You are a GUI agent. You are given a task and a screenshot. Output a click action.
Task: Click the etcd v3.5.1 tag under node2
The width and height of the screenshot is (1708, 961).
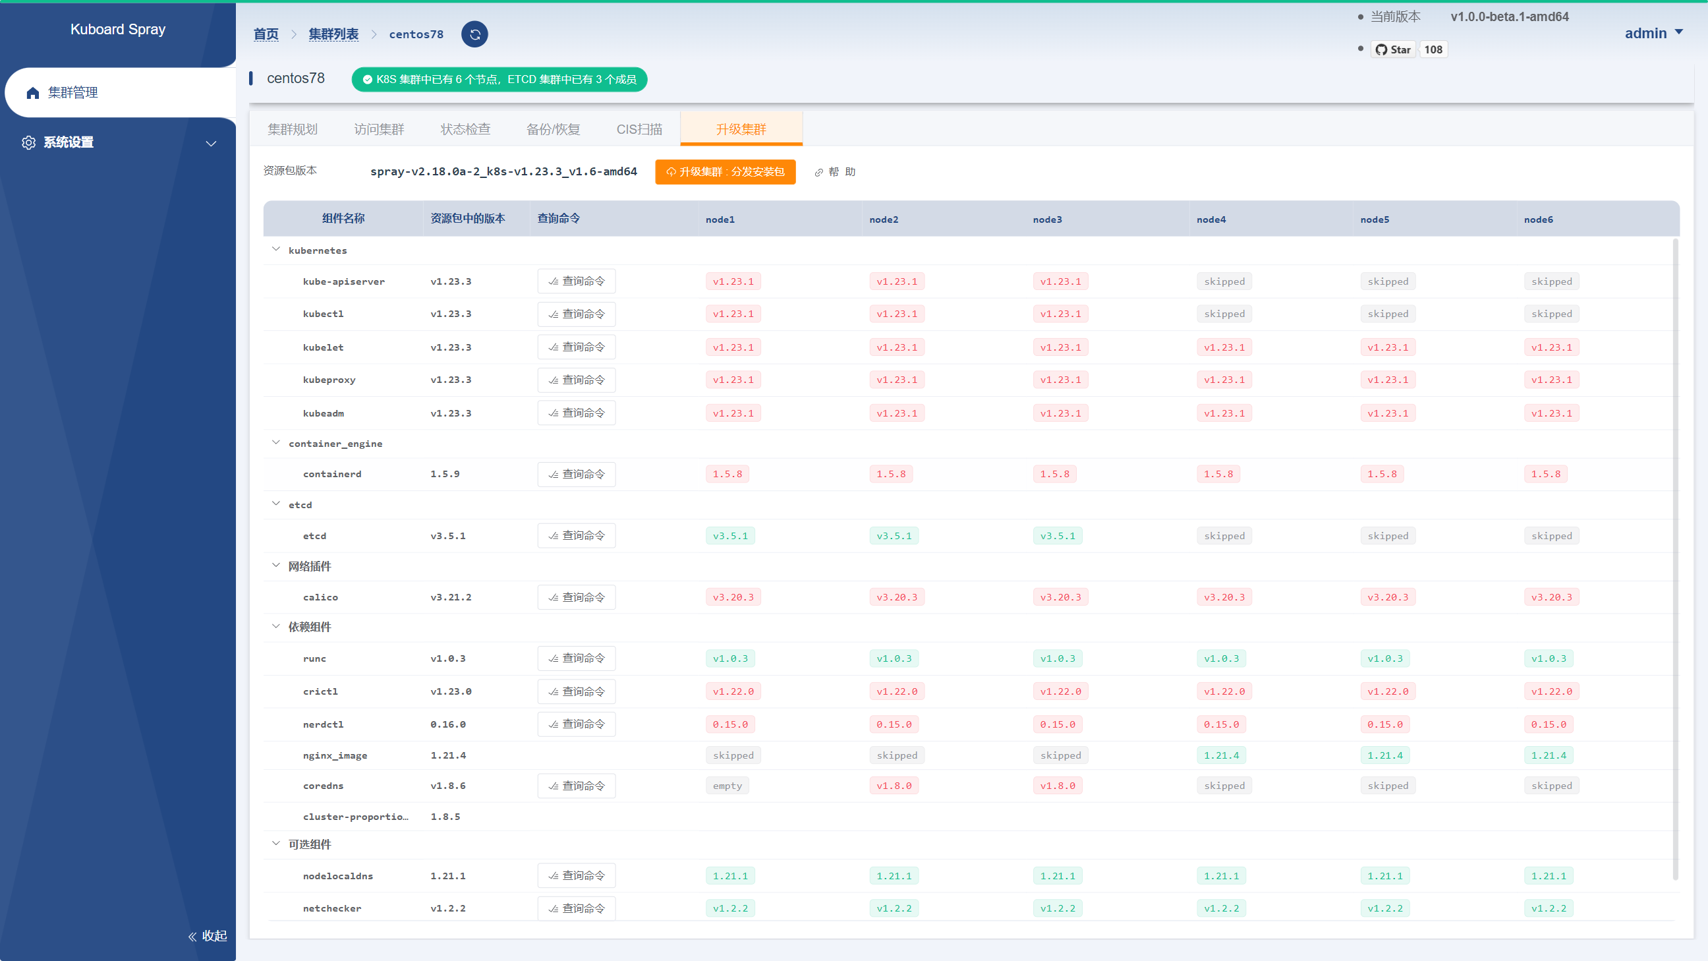pos(894,536)
